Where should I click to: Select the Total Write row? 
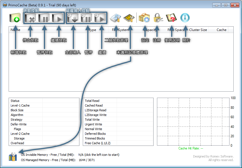pos(118,120)
